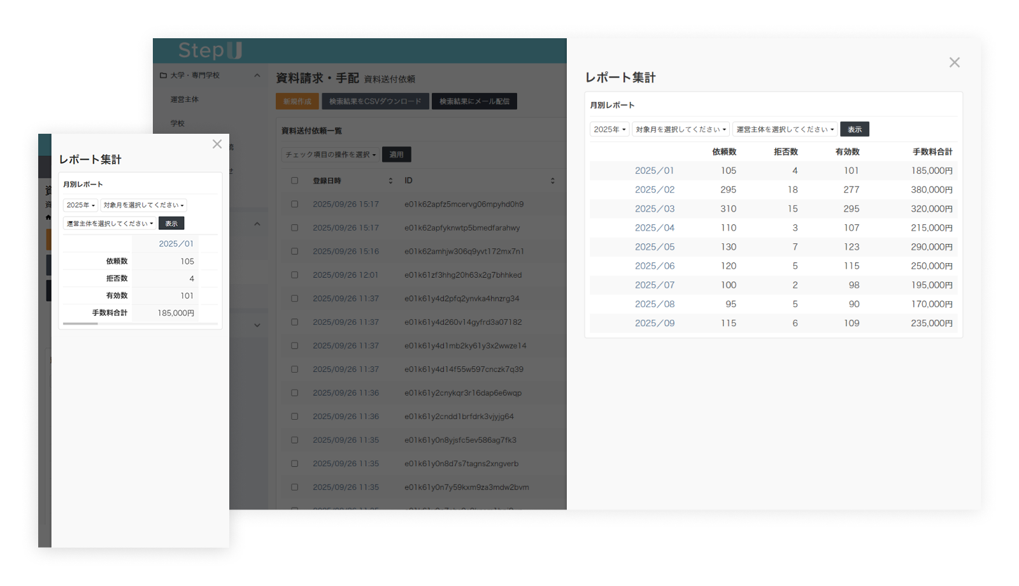Collapse the 大学・専門学校 sidebar section
The image size is (1019, 586).
coord(257,75)
